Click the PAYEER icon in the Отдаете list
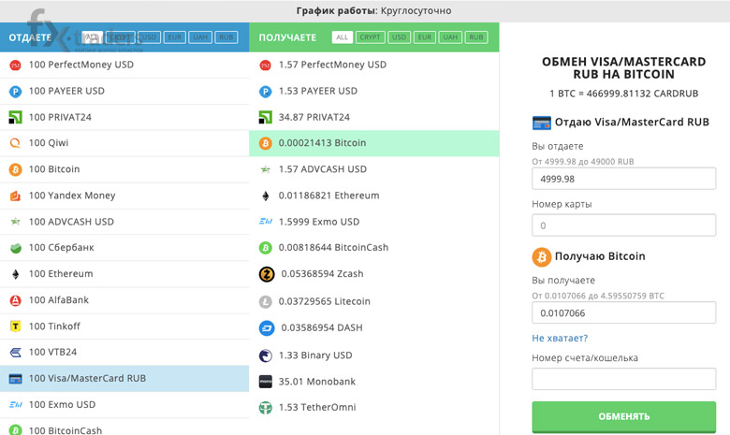This screenshot has height=435, width=730. coord(15,91)
